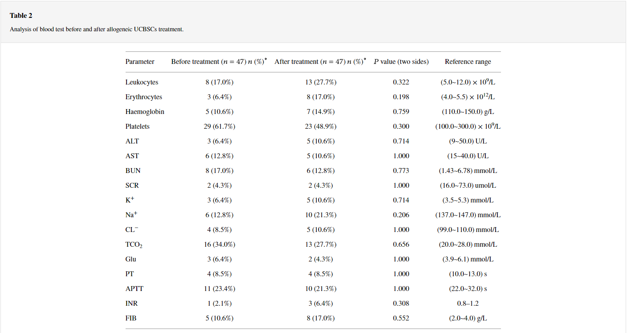The image size is (627, 333).
Task: Click the table caption about UCBSCs treatment
Action: 97,30
